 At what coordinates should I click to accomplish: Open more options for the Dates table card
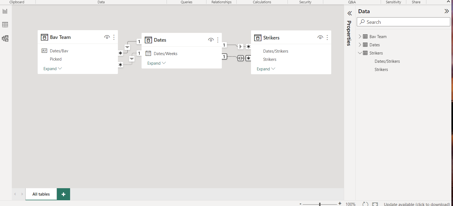pos(218,40)
